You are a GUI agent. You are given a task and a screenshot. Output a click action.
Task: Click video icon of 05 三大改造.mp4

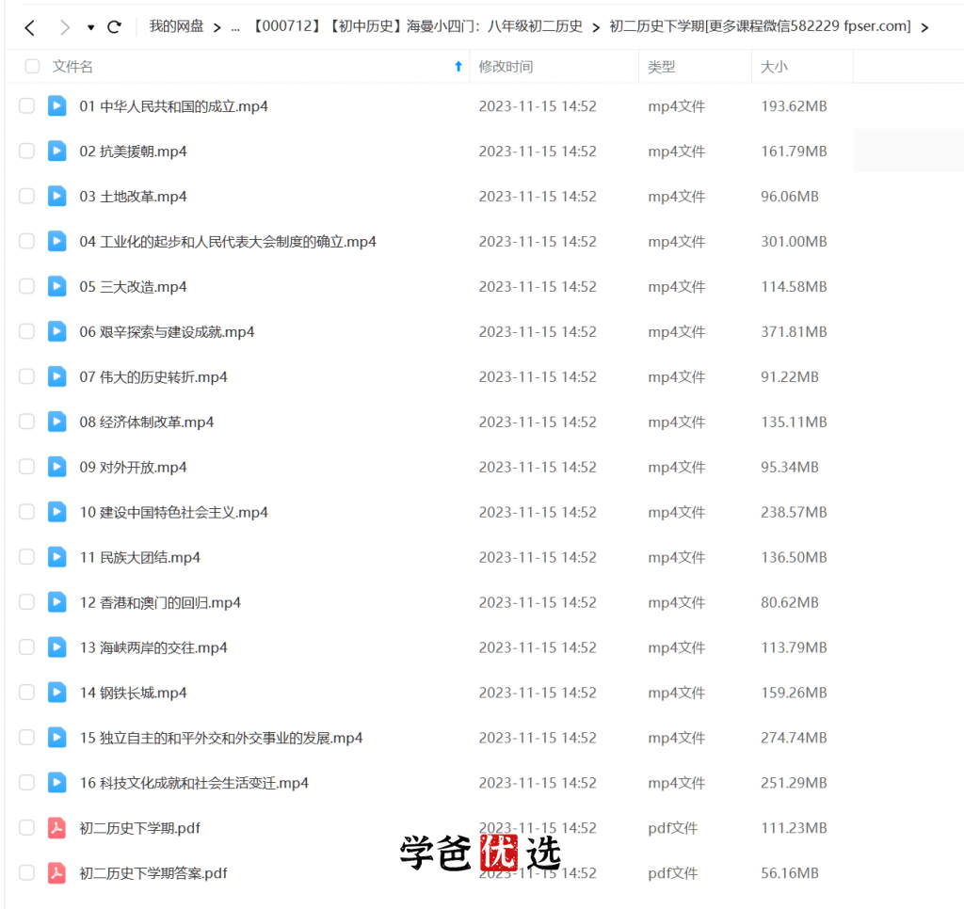pos(57,286)
